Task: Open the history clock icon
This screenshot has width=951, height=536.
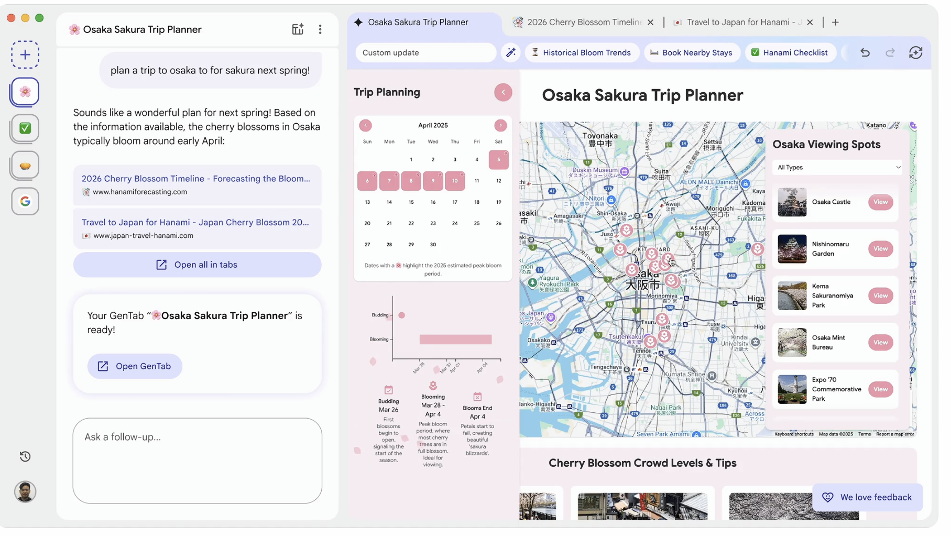Action: (x=25, y=456)
